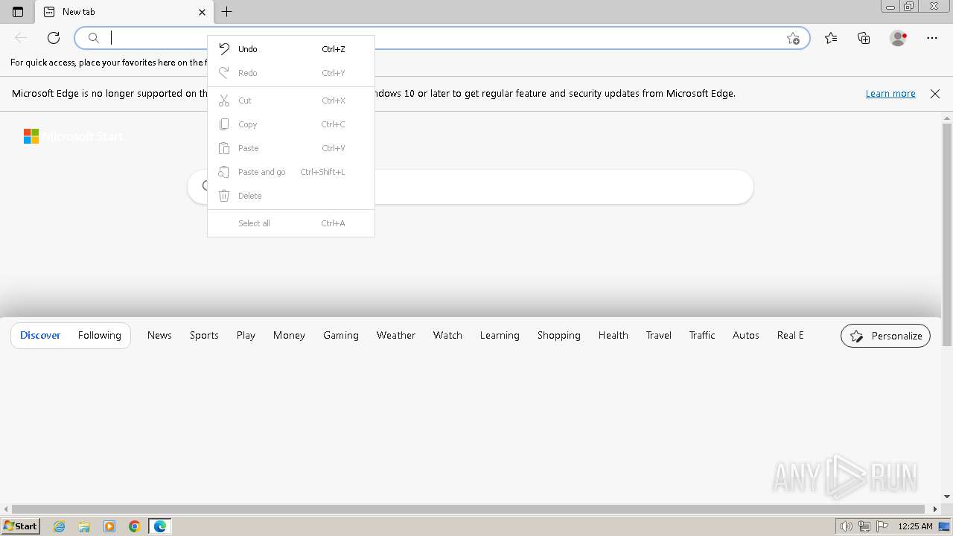The image size is (953, 536).
Task: Click the vertical scrollbar down arrow
Action: click(x=947, y=497)
